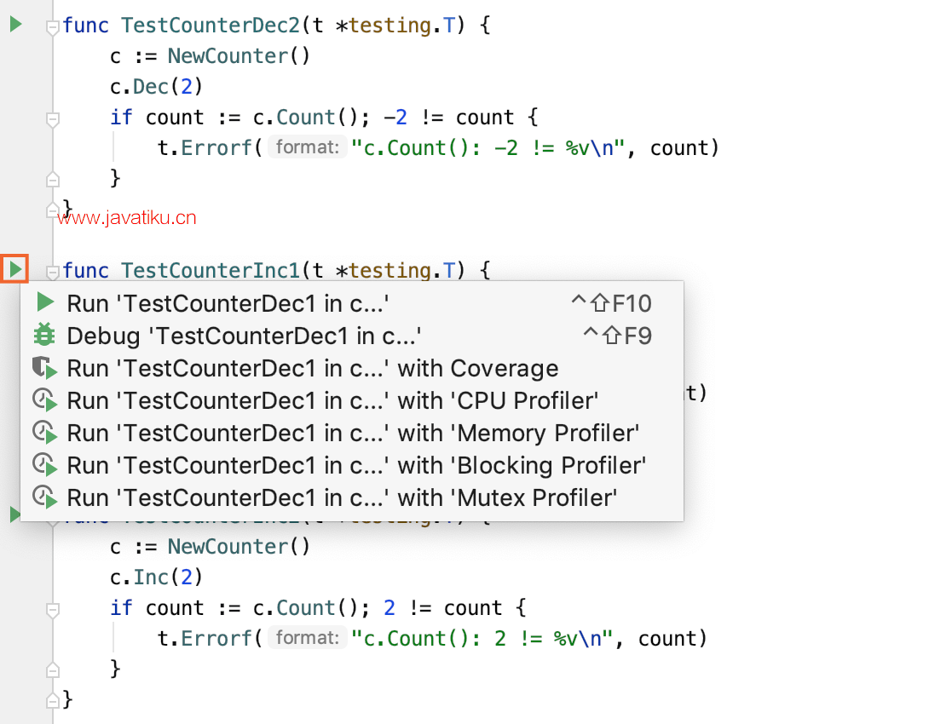Collapse the if block in TestCounterDec2
The height and width of the screenshot is (724, 929).
53,119
